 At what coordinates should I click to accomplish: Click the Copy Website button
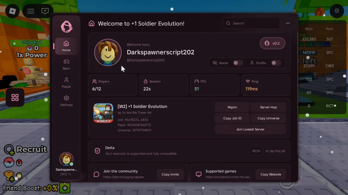point(271,174)
